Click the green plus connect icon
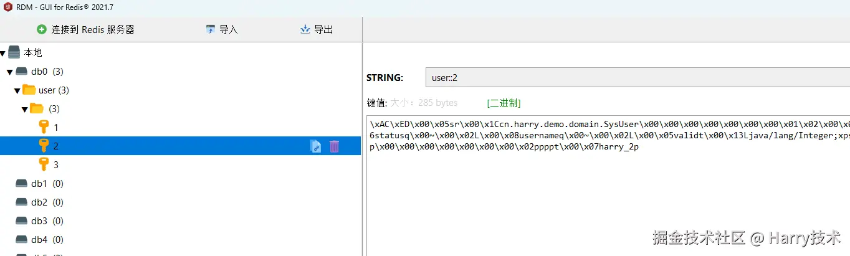The width and height of the screenshot is (850, 256). click(x=42, y=29)
